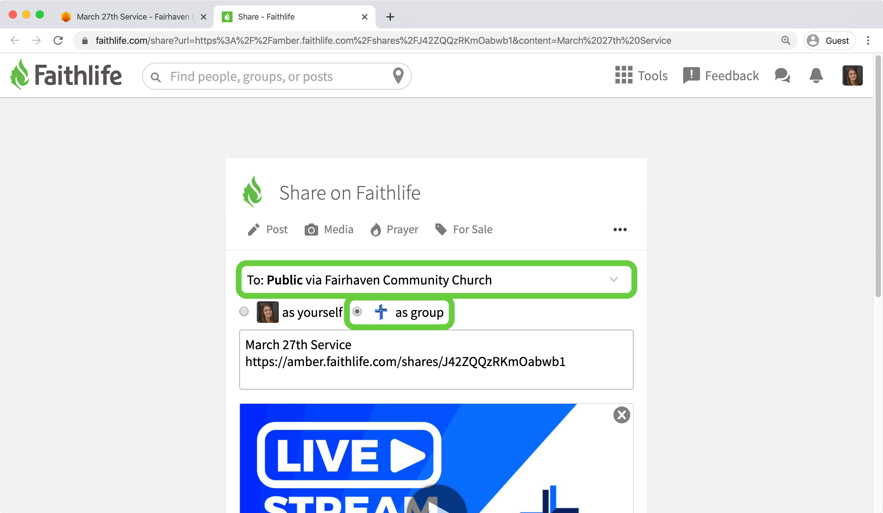Select the Post pencil option
Viewport: 883px width, 513px height.
point(268,230)
